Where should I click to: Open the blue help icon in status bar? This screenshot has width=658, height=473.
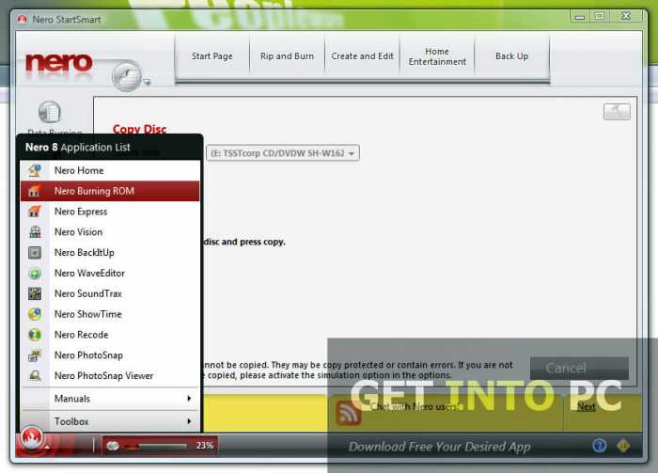(600, 446)
